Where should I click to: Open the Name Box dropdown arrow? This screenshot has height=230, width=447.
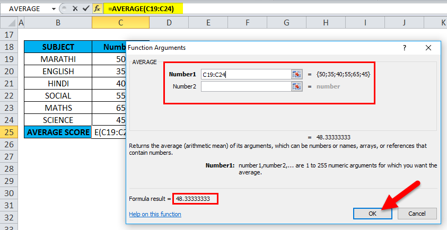pyautogui.click(x=54, y=9)
